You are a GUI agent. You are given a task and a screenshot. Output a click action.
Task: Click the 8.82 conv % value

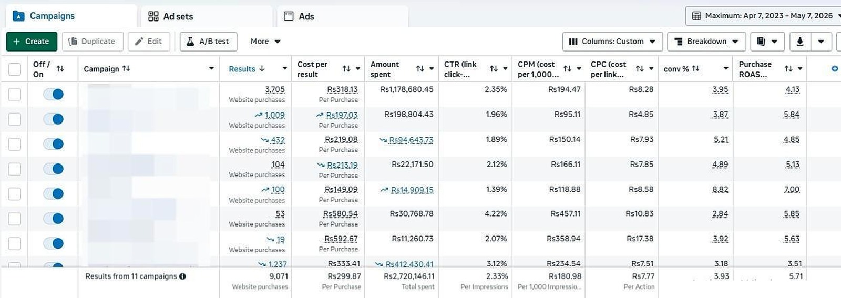point(720,189)
